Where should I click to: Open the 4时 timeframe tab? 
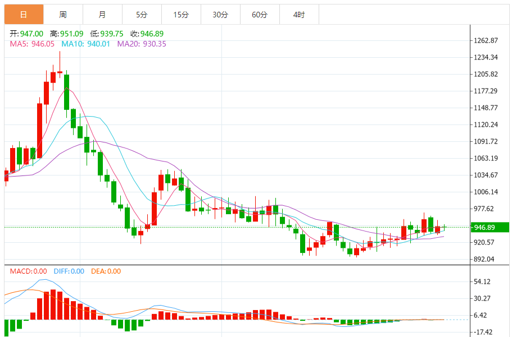[299, 15]
